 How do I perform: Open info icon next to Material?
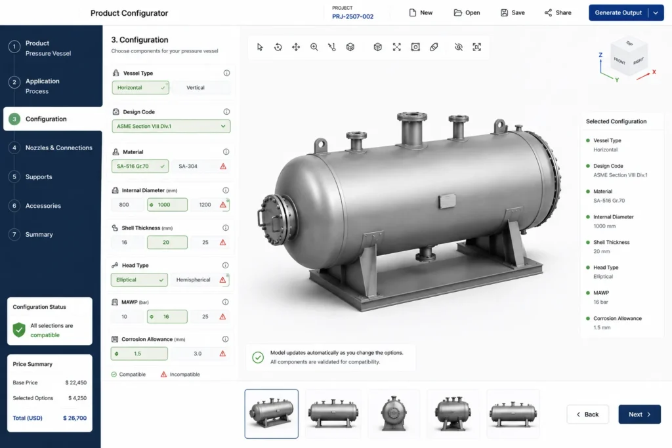click(226, 152)
